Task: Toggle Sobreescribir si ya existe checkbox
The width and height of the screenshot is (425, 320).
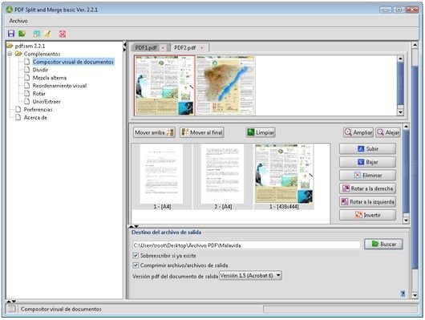Action: pos(136,256)
